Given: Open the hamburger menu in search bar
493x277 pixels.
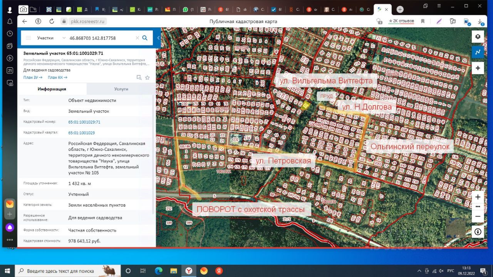Looking at the screenshot, I should (x=28, y=38).
